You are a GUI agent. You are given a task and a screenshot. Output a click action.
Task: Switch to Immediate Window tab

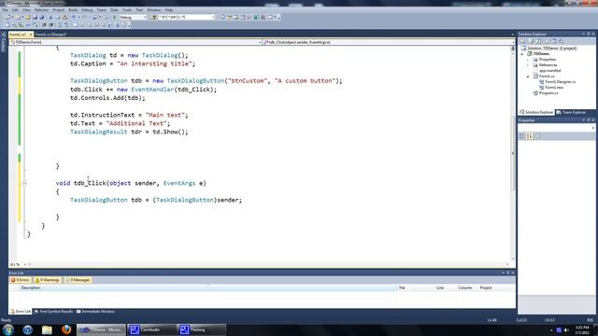pyautogui.click(x=95, y=312)
